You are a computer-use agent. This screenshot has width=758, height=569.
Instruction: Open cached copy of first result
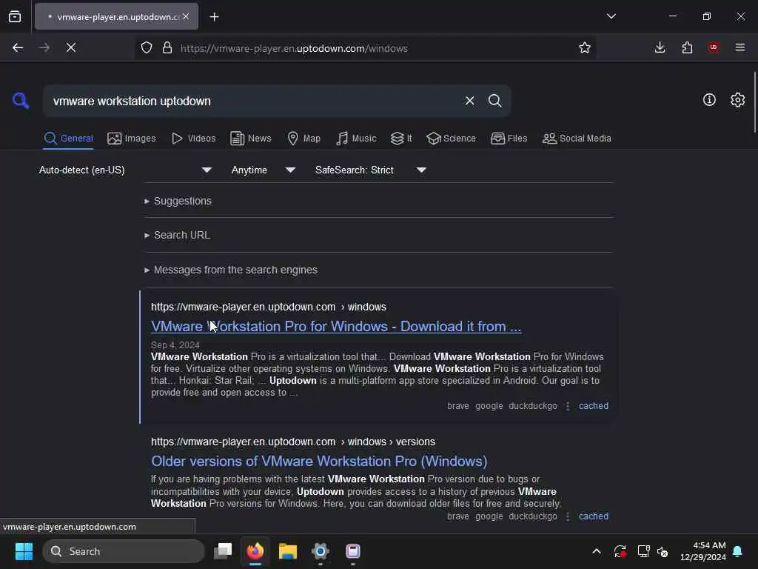594,406
